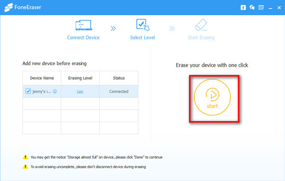Viewport: 285px width, 181px height.
Task: Click 'Add new device before erasing' heading
Action: (55, 64)
